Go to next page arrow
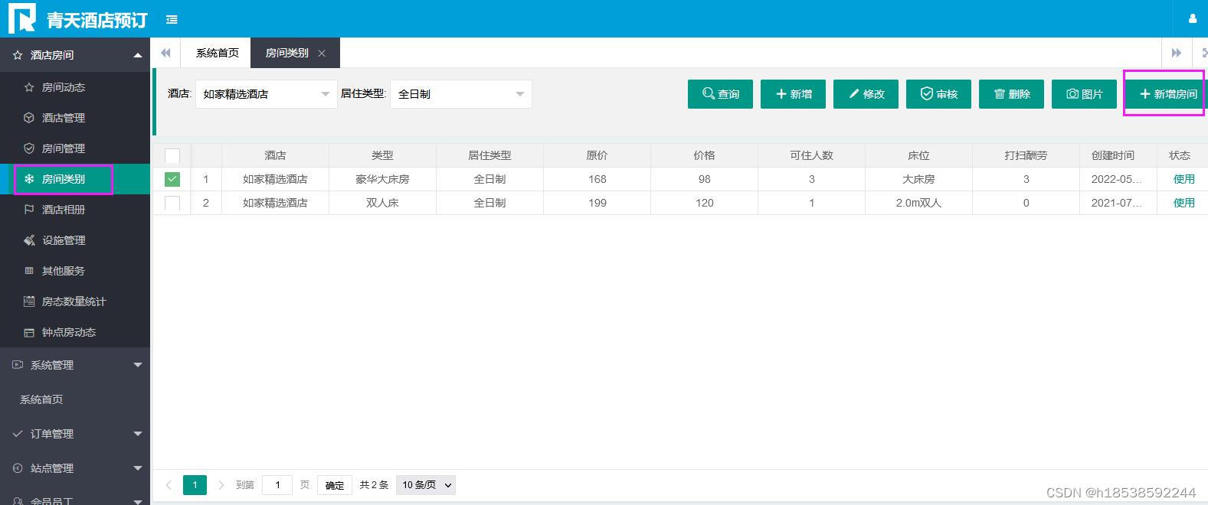Image resolution: width=1208 pixels, height=505 pixels. 221,485
